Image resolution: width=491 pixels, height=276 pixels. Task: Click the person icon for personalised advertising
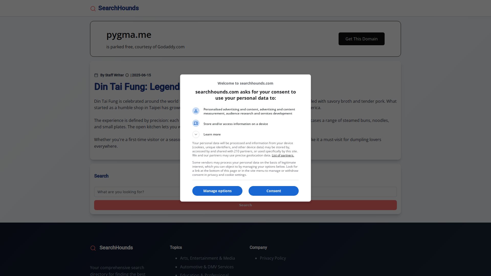click(196, 111)
